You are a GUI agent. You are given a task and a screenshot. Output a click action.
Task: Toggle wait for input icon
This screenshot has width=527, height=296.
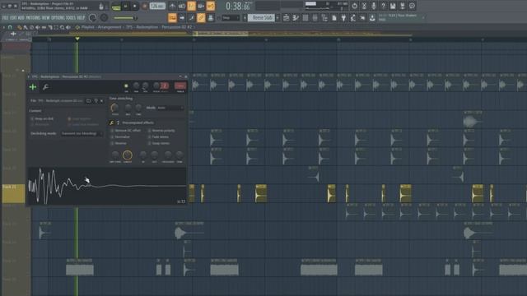pyautogui.click(x=182, y=6)
